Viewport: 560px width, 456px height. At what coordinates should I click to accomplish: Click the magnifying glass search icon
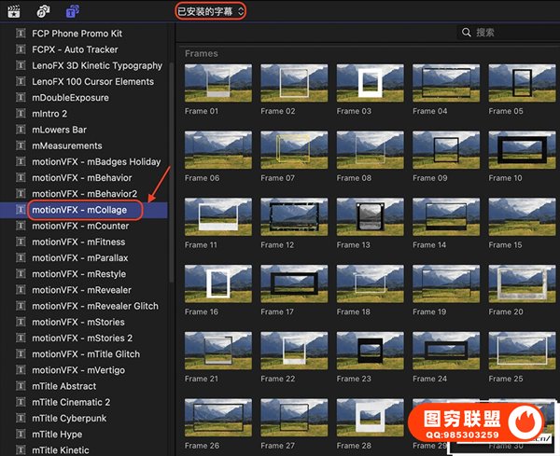coord(466,33)
